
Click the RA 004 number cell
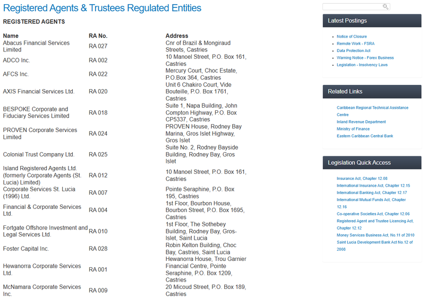[98, 210]
